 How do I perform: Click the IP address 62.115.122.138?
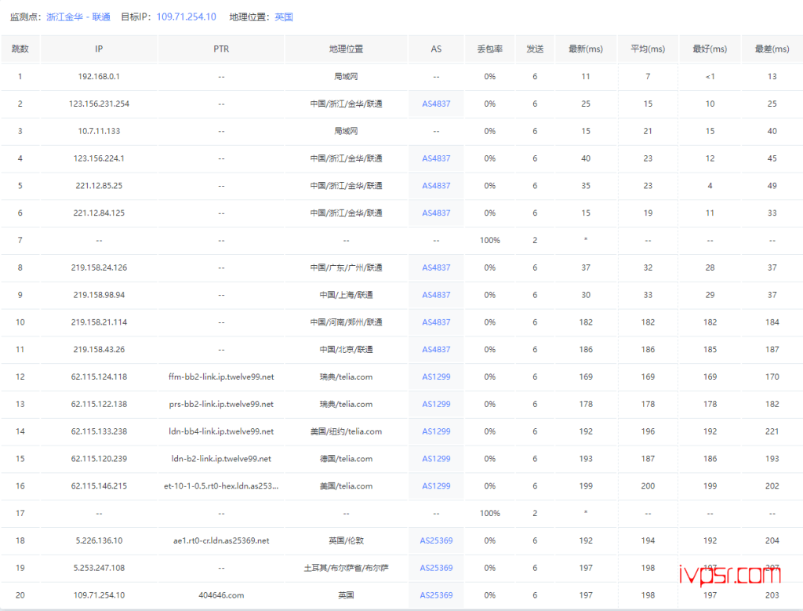click(99, 404)
